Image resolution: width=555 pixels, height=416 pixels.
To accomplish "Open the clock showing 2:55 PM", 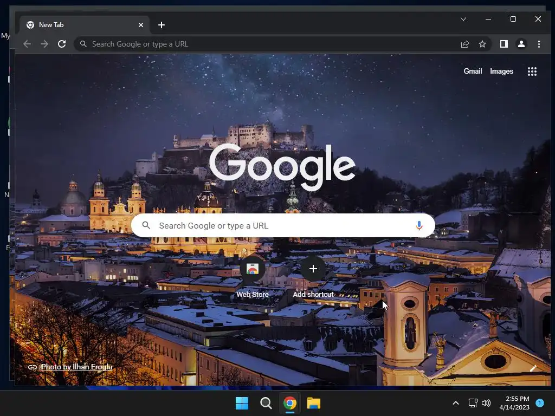I will [514, 403].
